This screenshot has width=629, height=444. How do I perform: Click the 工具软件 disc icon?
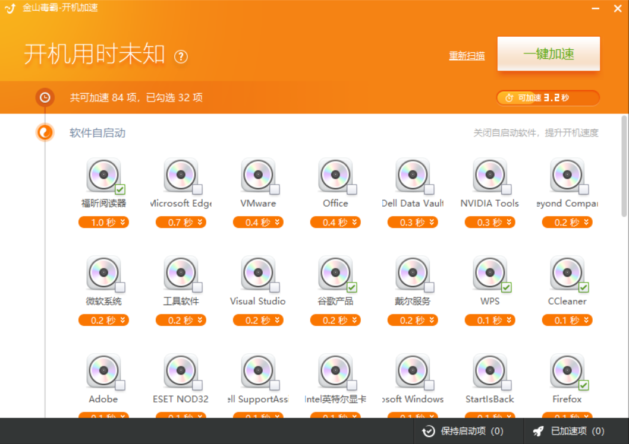click(181, 273)
